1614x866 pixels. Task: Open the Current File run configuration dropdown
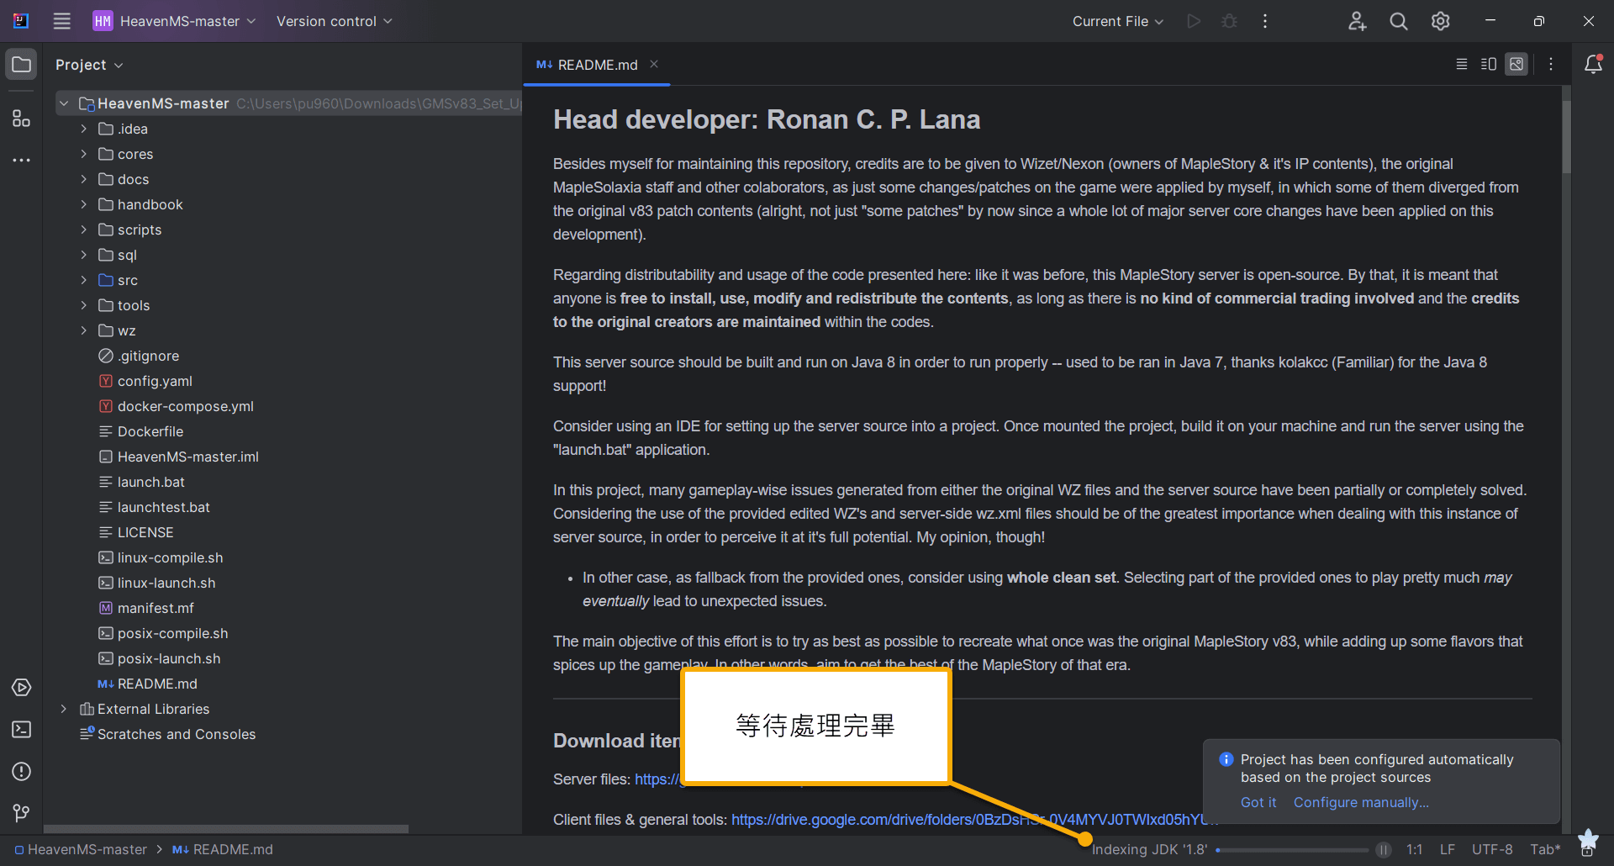tap(1118, 21)
